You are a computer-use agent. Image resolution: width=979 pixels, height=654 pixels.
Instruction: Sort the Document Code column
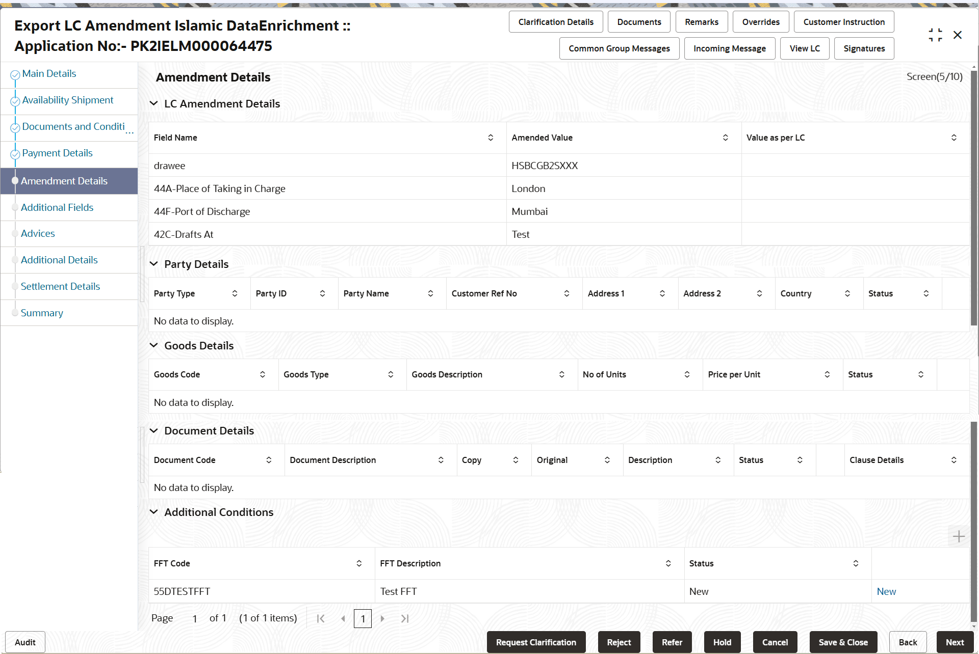(x=269, y=459)
